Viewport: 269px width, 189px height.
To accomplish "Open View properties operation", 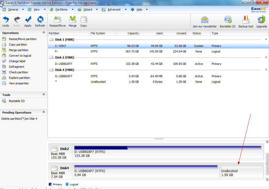I will point(19,83).
